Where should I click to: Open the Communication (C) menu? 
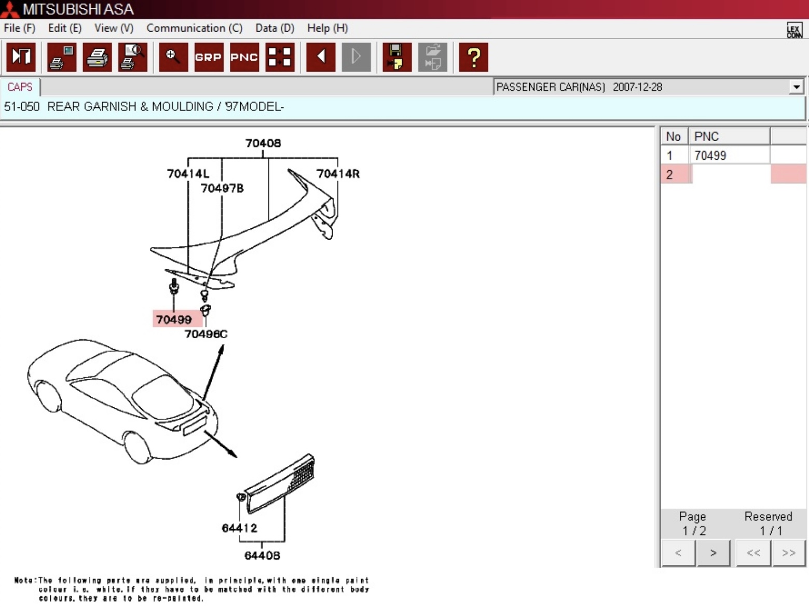[194, 28]
